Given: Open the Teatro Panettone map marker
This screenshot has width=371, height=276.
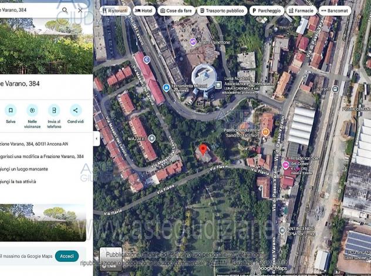Looking at the screenshot, I should click(193, 42).
